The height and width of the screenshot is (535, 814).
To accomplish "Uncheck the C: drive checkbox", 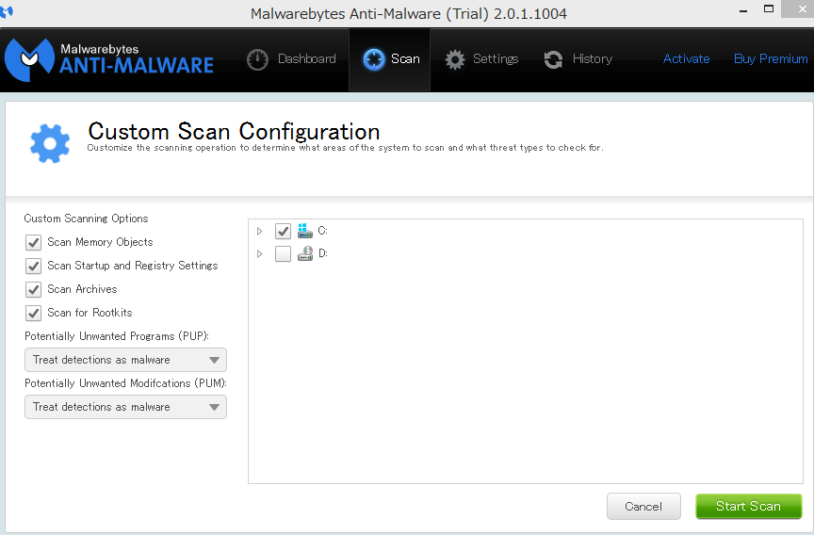I will click(x=283, y=231).
